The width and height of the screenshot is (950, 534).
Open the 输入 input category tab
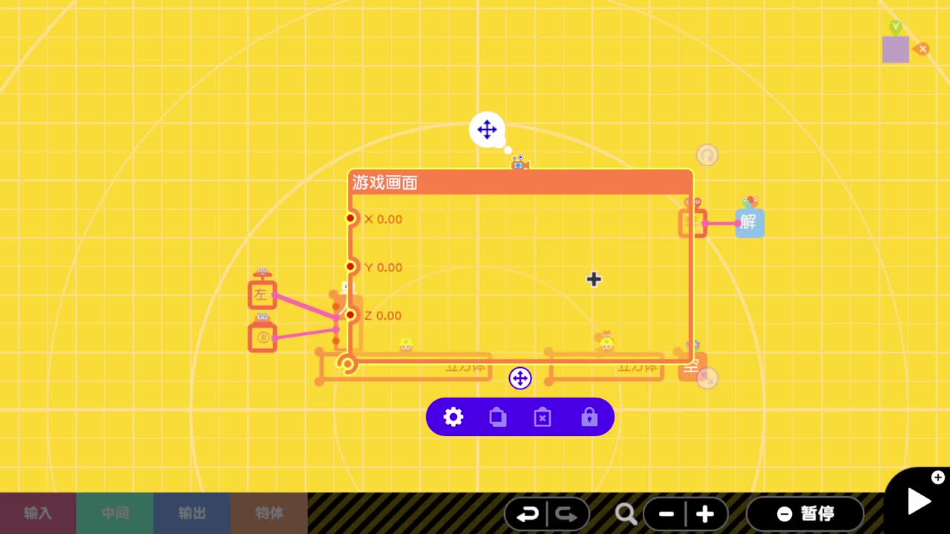pos(38,513)
